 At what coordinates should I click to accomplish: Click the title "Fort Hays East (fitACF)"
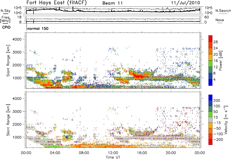click(57, 3)
